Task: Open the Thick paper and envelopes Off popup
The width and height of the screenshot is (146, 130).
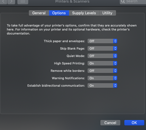Action: pyautogui.click(x=102, y=41)
